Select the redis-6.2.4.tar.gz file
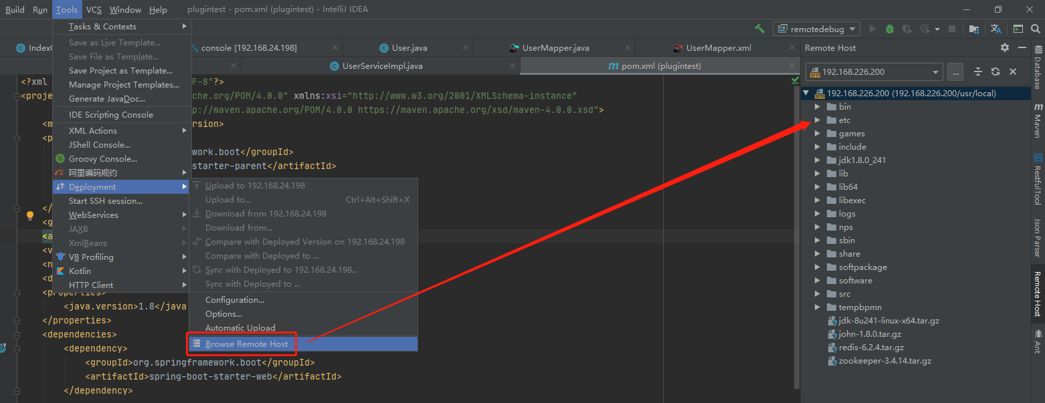Image resolution: width=1045 pixels, height=403 pixels. click(x=871, y=347)
